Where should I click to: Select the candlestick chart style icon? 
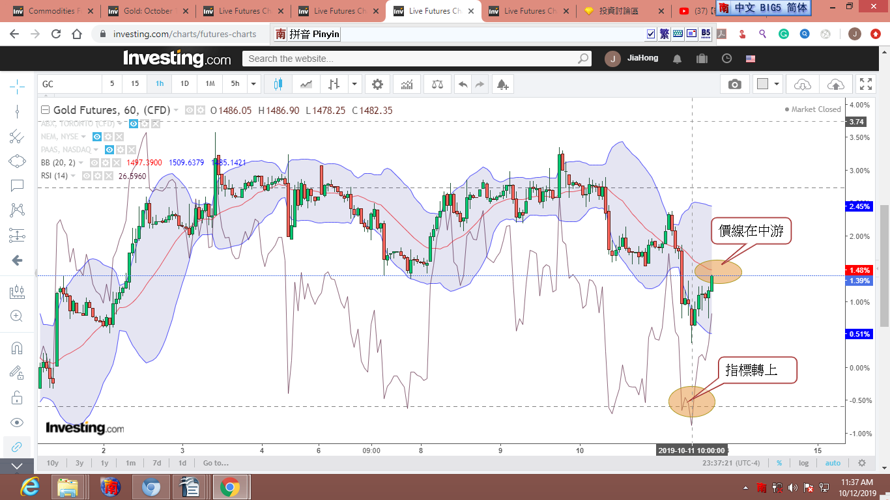click(279, 84)
